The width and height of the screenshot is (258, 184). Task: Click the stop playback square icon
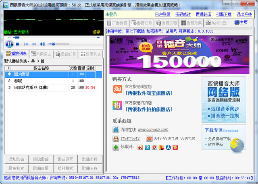(18, 44)
